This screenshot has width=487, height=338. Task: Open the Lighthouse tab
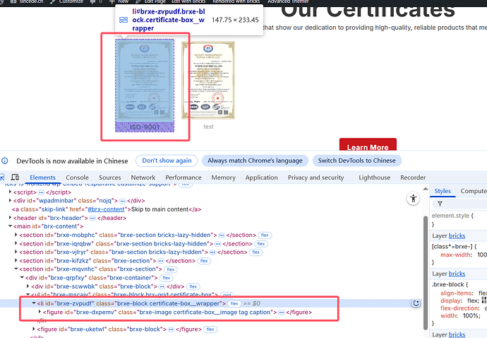coord(374,177)
